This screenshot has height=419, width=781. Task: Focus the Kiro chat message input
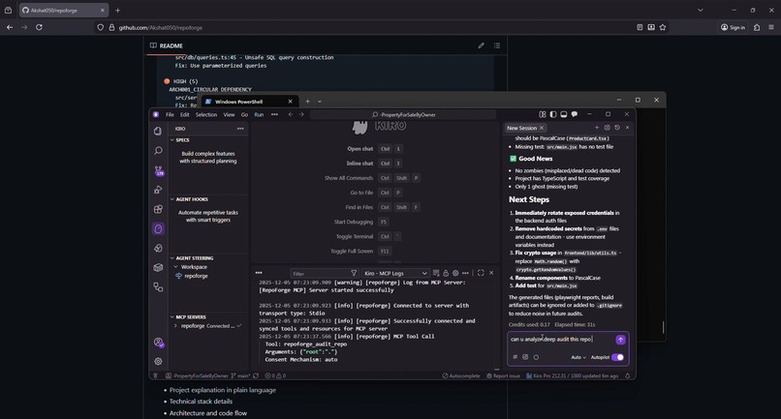pos(560,340)
